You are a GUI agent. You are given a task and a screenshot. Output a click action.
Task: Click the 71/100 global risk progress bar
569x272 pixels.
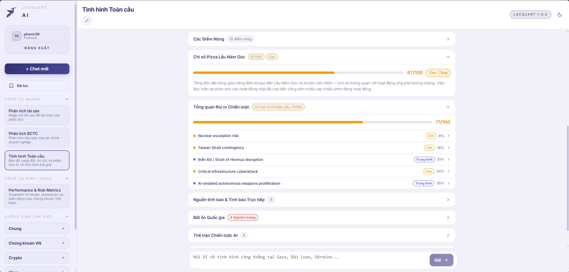(312, 122)
